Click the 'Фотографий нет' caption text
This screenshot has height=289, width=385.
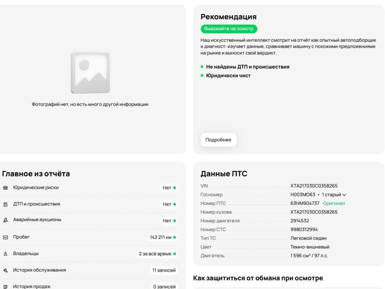(90, 104)
